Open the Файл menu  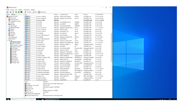(8, 10)
